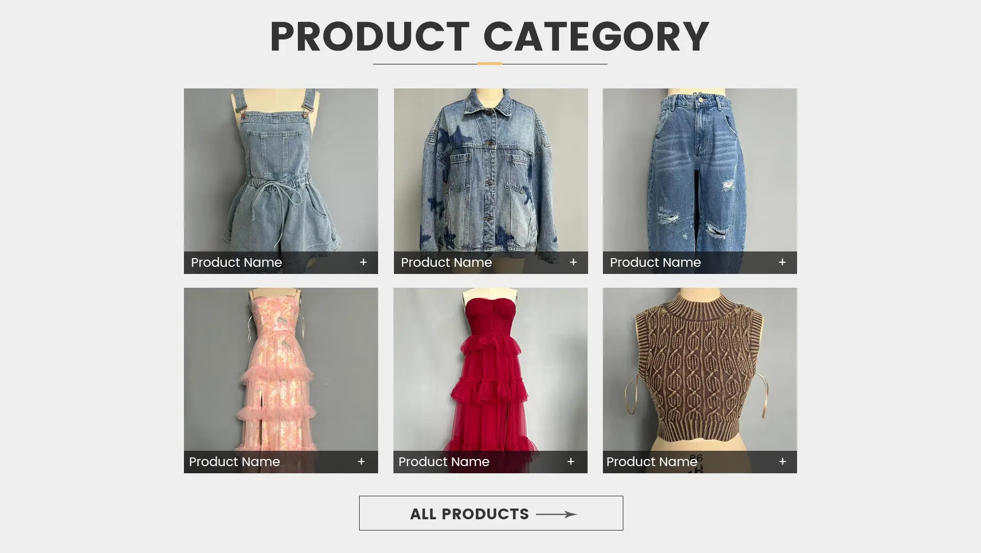This screenshot has width=981, height=553.
Task: Click the plus icon on pink ruffle dress card
Action: [361, 462]
